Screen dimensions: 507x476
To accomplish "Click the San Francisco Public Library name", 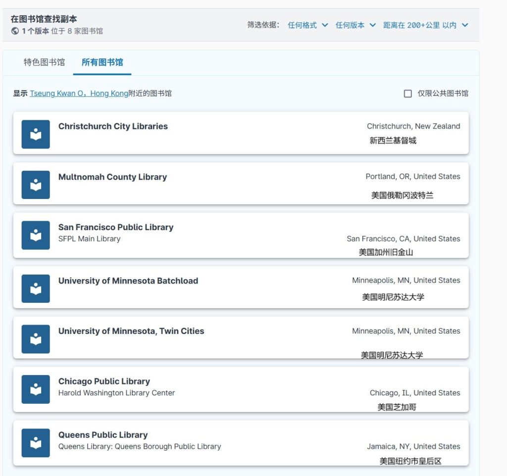I will tap(116, 227).
